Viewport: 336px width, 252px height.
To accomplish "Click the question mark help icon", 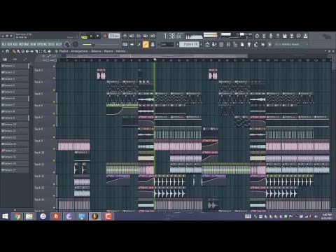I will [x=277, y=36].
